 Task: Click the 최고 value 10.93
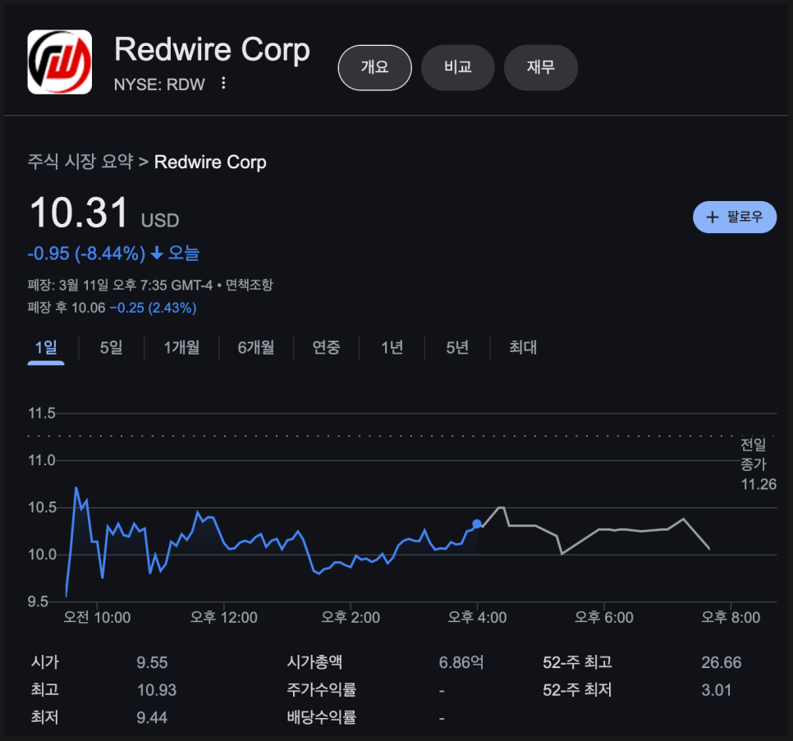(x=157, y=690)
